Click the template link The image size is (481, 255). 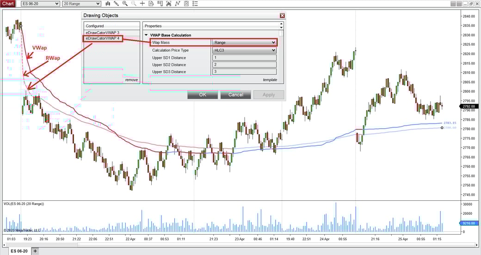click(x=270, y=80)
